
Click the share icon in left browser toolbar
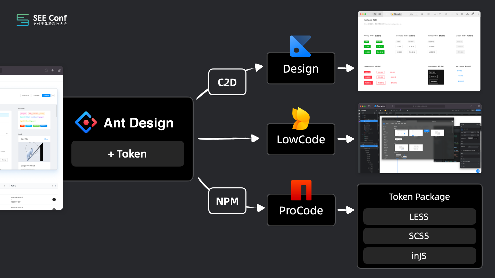(x=46, y=70)
